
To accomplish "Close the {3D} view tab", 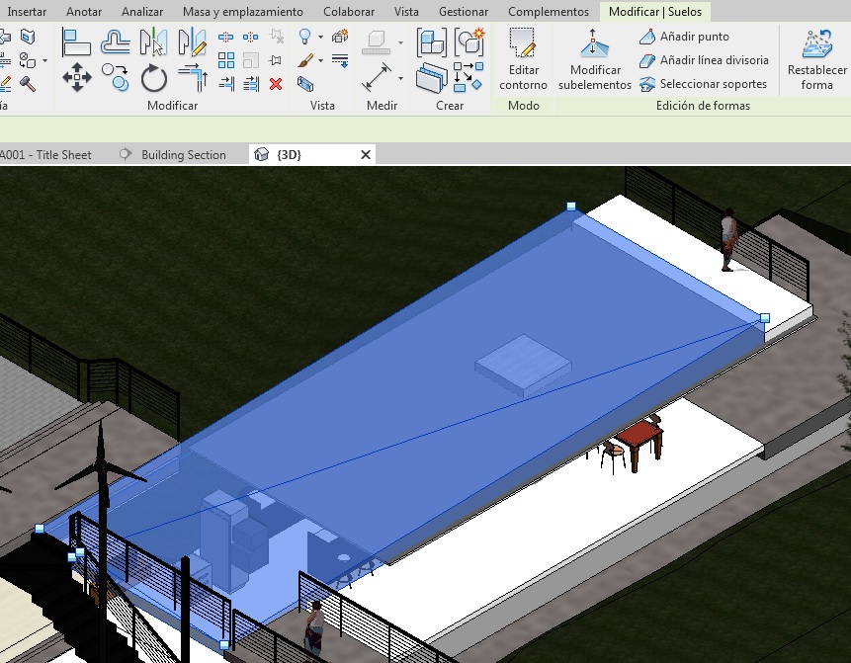I will tap(366, 155).
